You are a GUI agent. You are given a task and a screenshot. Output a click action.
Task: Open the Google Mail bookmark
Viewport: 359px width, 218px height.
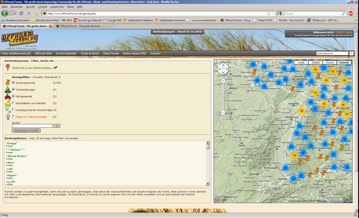pos(112,20)
